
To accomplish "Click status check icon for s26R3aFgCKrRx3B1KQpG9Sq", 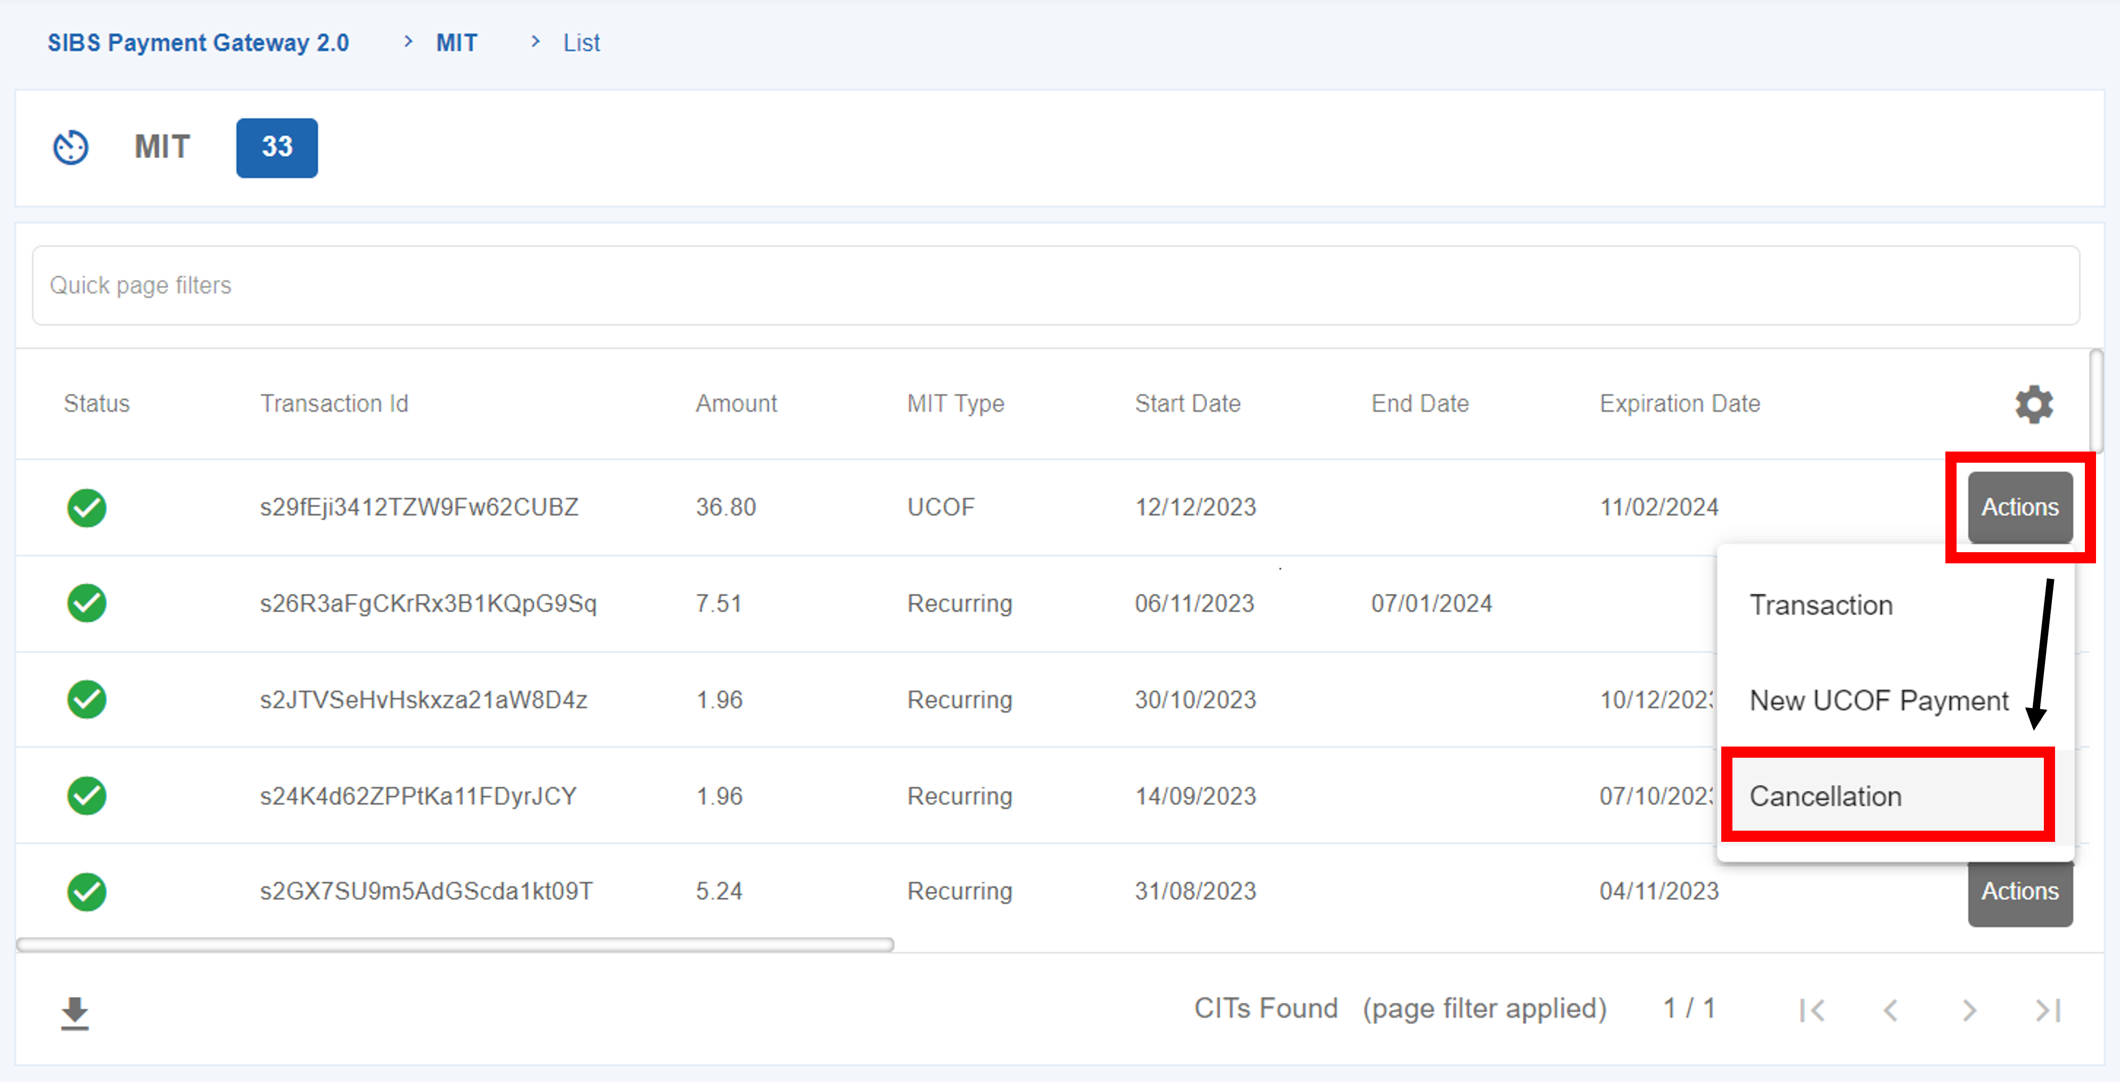I will (86, 603).
